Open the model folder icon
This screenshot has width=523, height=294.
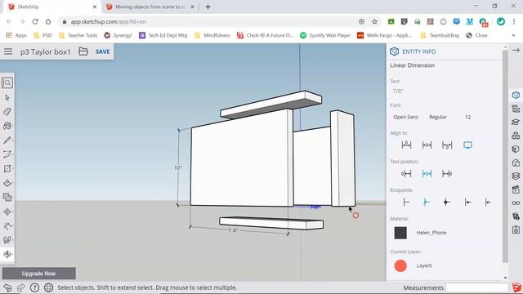point(83,51)
